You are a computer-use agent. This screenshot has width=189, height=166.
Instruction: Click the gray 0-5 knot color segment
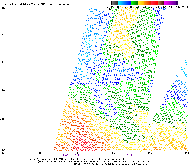[114, 3]
